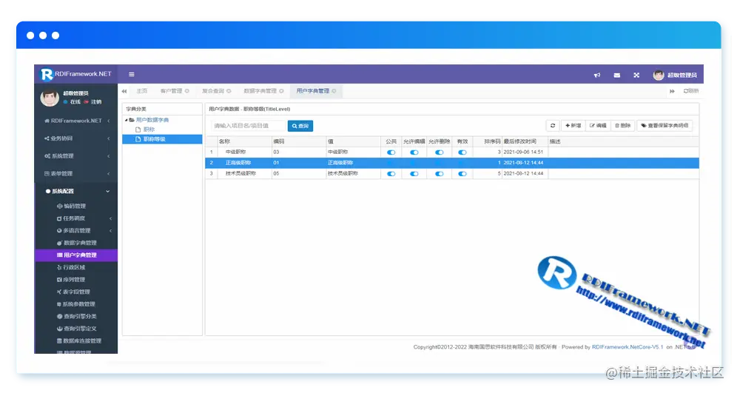Screen dimensions: 737x393
Task: Switch to the 复合查询 tab
Action: pyautogui.click(x=213, y=91)
